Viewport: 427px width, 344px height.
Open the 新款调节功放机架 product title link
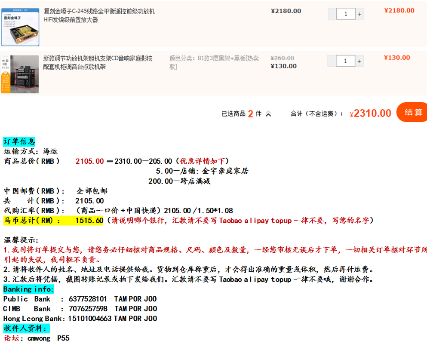[98, 62]
